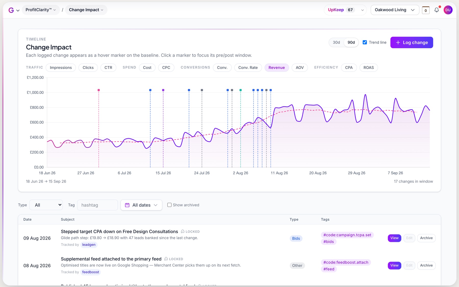Toggle the Trend line checkbox
Viewport: 459px width, 287px height.
click(365, 42)
